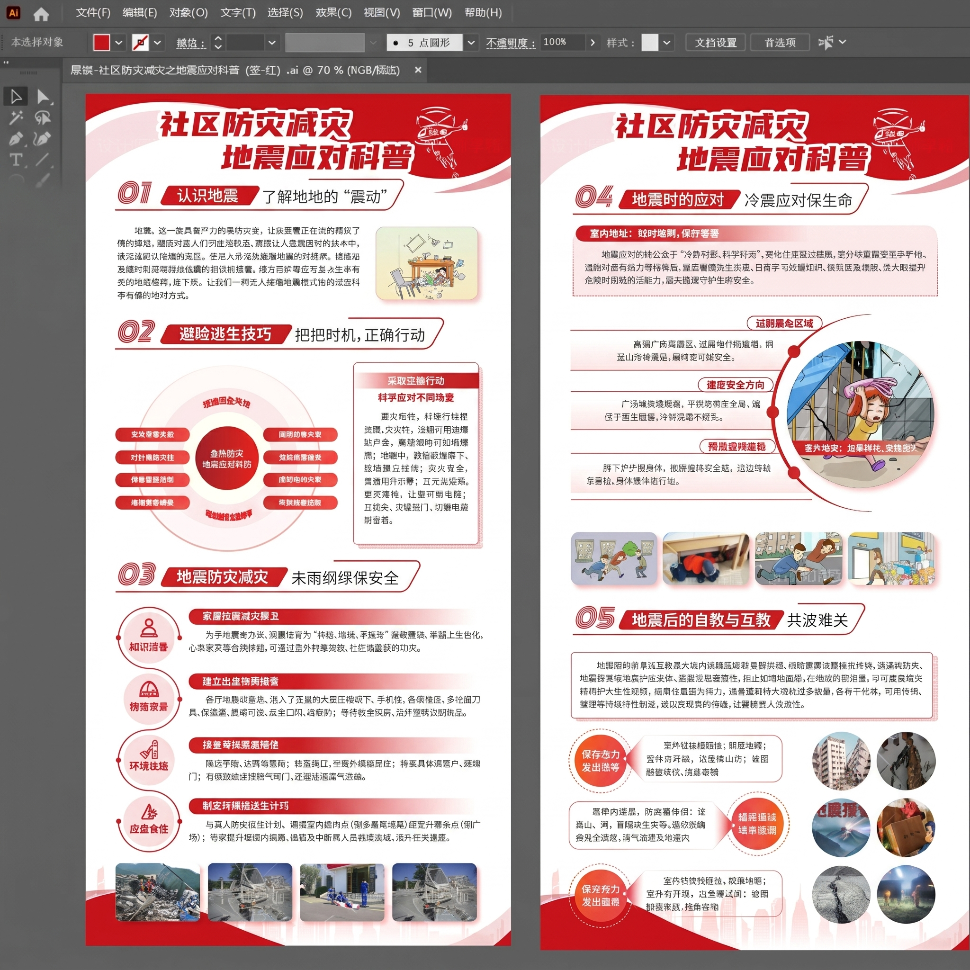Expand the stroke color dropdown arrow

pos(157,43)
